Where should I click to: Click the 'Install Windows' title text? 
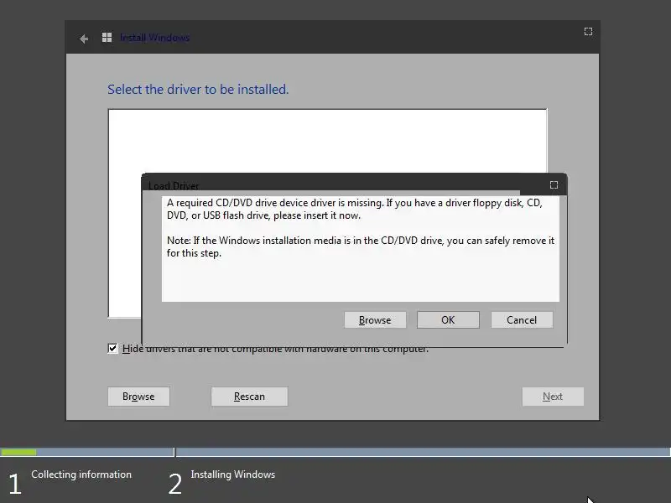click(x=154, y=38)
